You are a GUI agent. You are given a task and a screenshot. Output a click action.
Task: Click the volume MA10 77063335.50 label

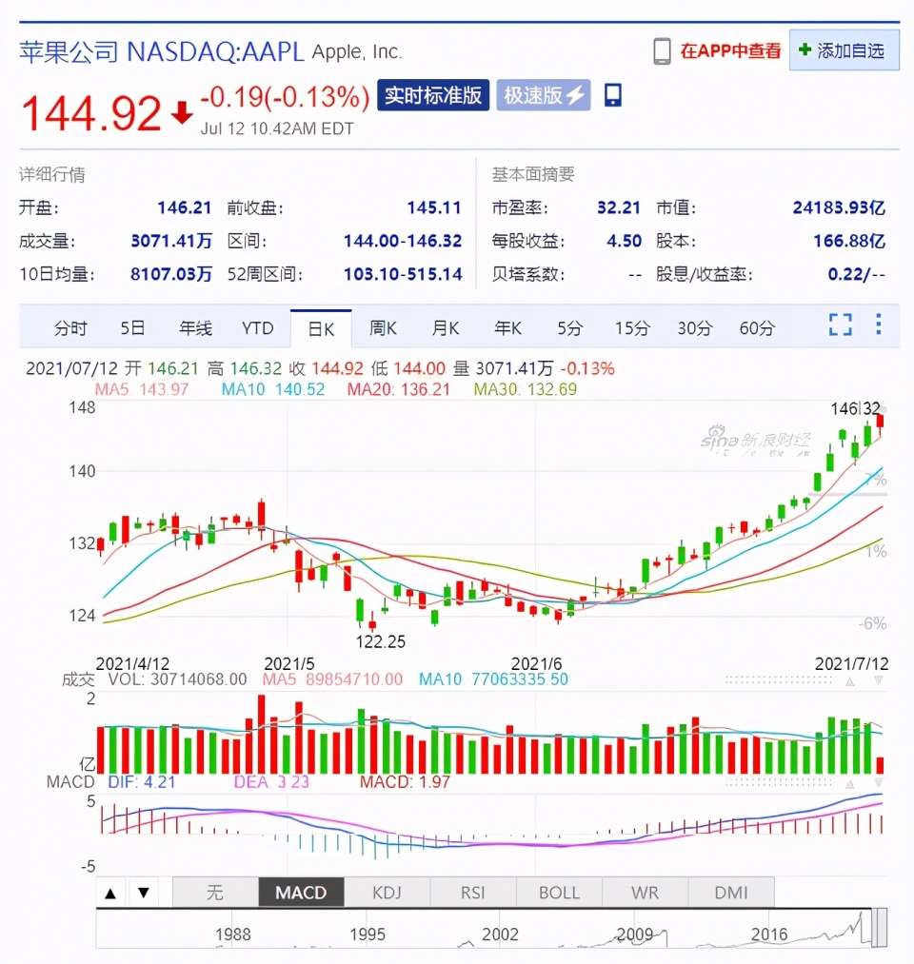point(493,679)
